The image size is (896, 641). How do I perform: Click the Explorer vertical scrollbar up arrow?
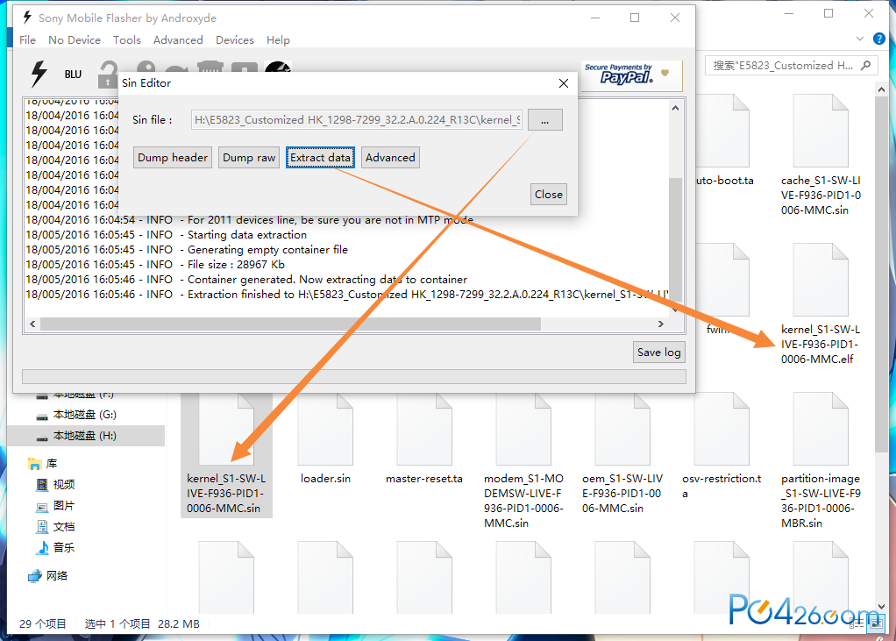[x=881, y=89]
